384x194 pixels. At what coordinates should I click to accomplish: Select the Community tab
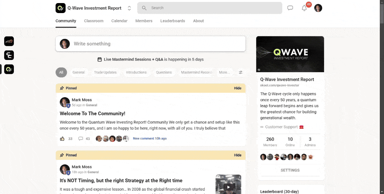coord(66,21)
